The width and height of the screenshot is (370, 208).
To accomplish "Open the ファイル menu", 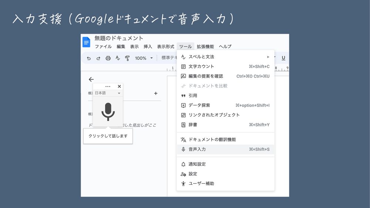I will 103,47.
